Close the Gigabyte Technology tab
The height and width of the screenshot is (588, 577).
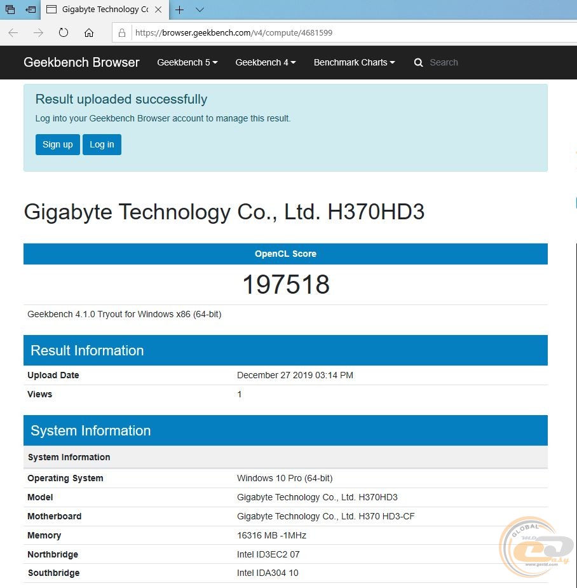[x=159, y=10]
